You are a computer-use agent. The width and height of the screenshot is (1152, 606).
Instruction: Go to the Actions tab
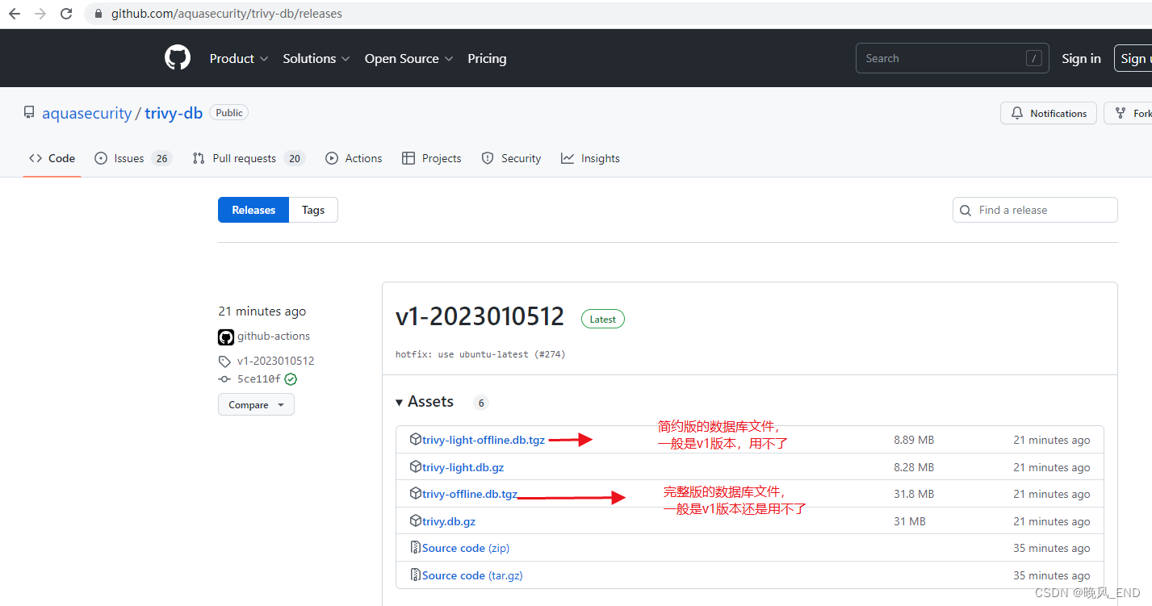[354, 159]
